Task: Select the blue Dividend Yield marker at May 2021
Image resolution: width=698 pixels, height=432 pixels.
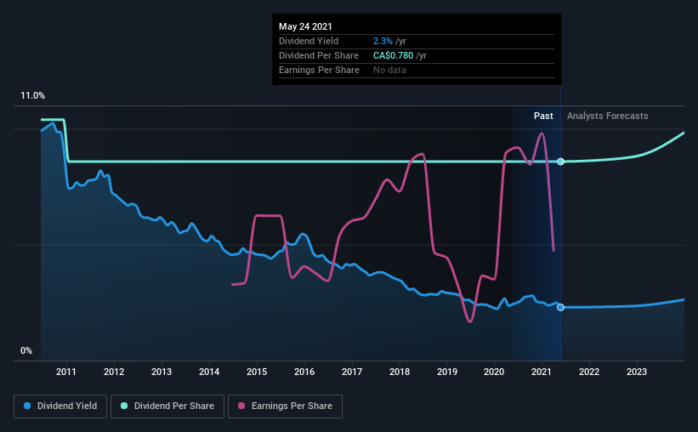Action: [560, 307]
